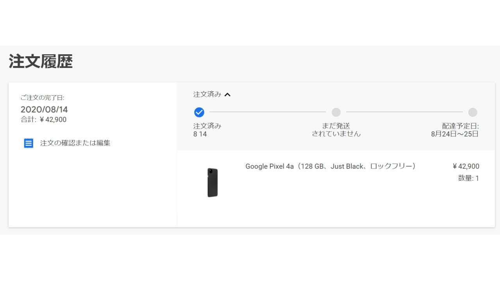Click the まだ発送されていません status label

(x=336, y=130)
